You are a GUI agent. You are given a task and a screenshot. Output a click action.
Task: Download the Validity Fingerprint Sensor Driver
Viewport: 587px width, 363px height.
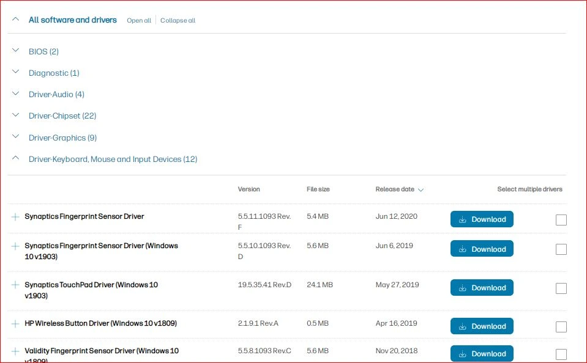[x=482, y=354]
